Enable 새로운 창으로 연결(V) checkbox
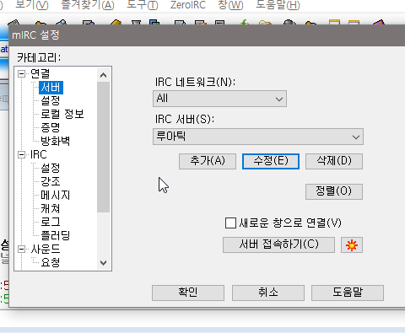Screen dimensions: 405x333 tap(230, 223)
